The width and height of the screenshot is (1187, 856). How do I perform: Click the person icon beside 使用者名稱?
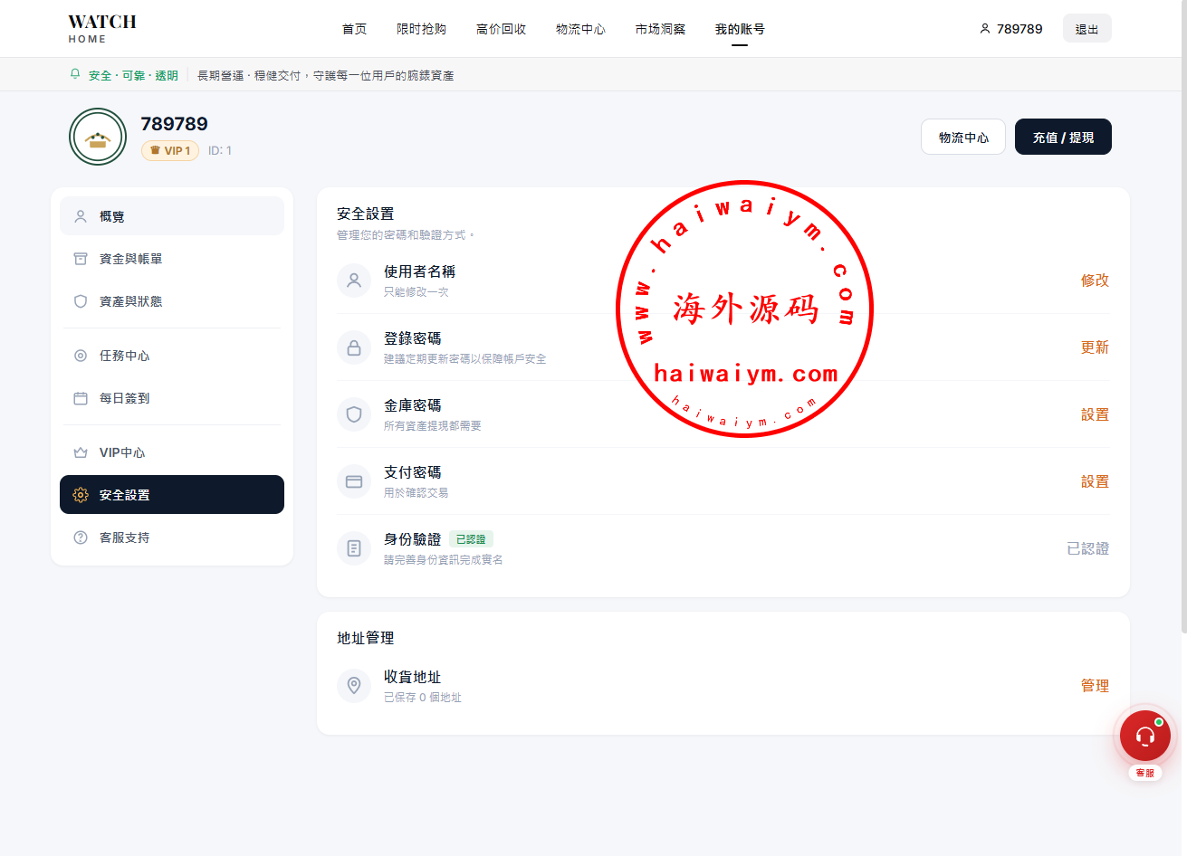[354, 281]
